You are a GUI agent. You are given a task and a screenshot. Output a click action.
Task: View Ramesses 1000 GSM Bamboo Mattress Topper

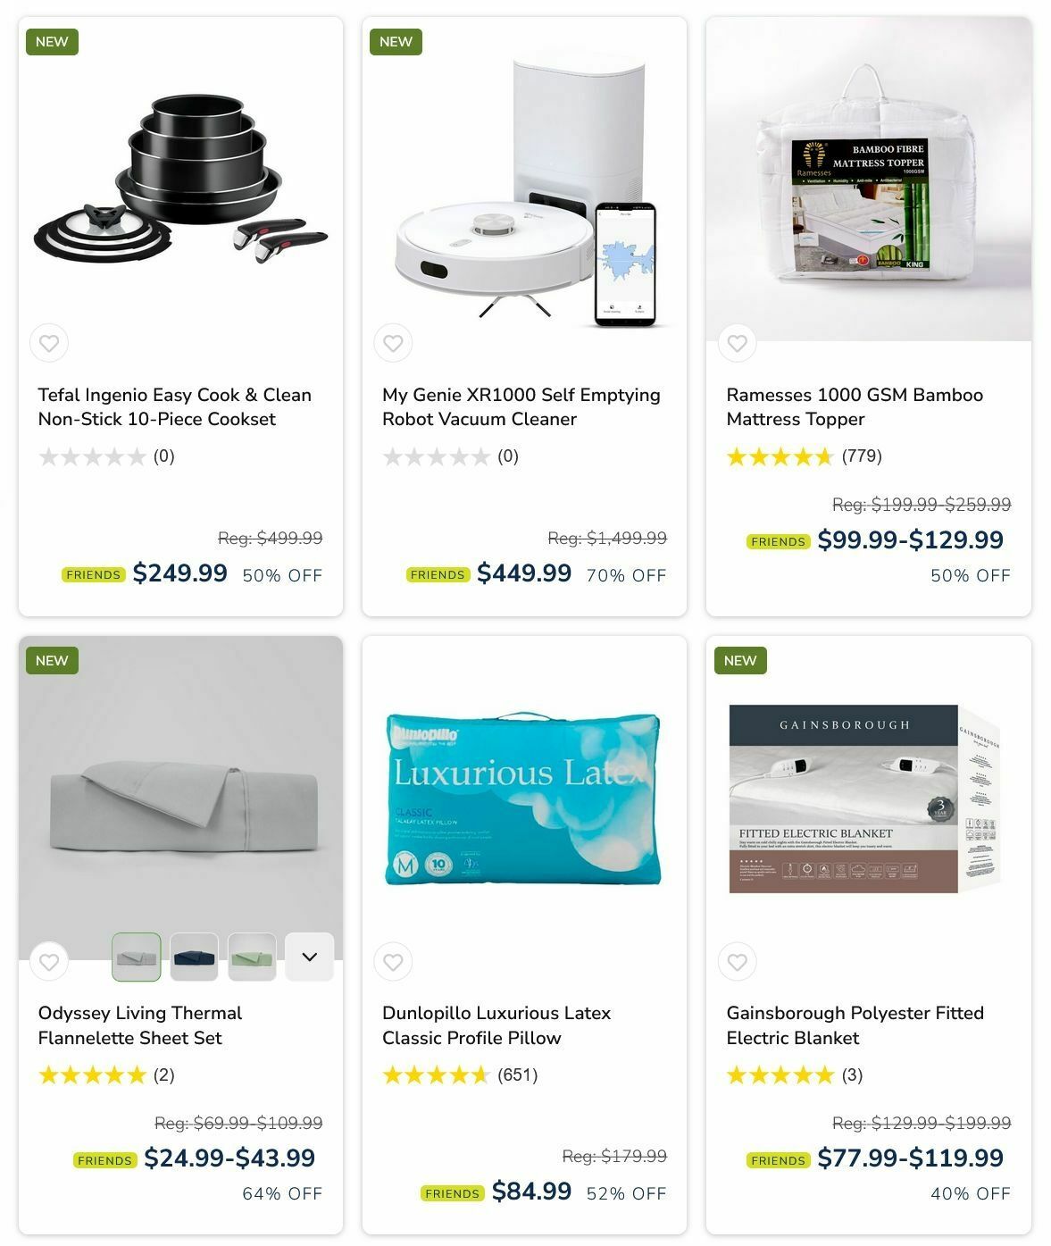click(x=855, y=406)
